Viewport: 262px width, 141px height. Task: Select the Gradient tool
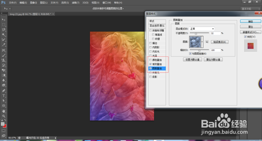tap(3, 75)
